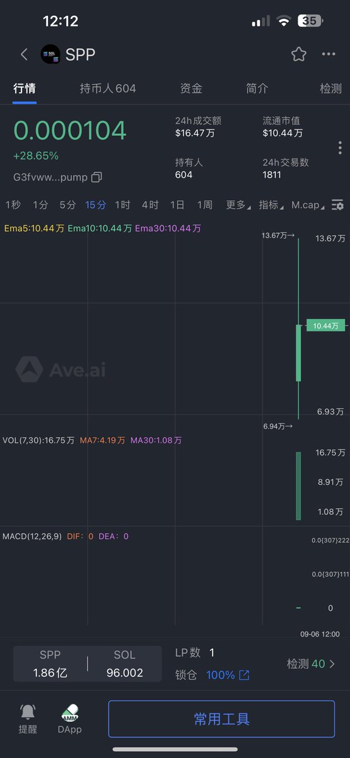Switch to the 持币人 604 tab
Image resolution: width=350 pixels, height=758 pixels.
coord(108,88)
